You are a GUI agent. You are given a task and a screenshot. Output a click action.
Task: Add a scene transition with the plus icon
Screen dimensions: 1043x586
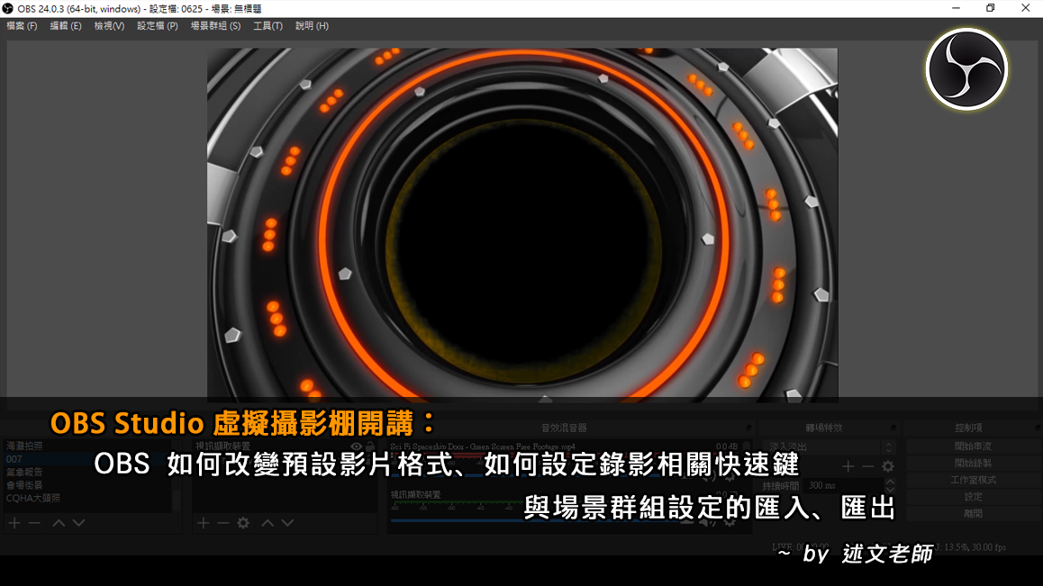[848, 467]
